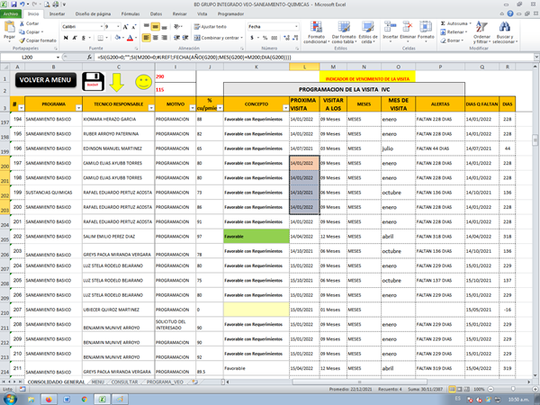Toggle the Ajustar texto wrap option
540x405 pixels.
tap(211, 27)
